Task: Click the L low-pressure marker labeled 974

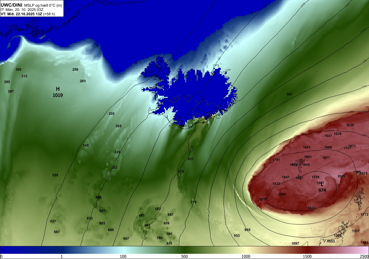Action: [x=322, y=188]
